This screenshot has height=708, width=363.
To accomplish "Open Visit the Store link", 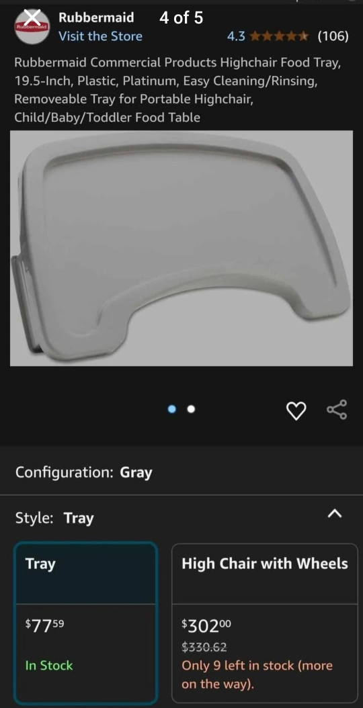I will click(100, 36).
